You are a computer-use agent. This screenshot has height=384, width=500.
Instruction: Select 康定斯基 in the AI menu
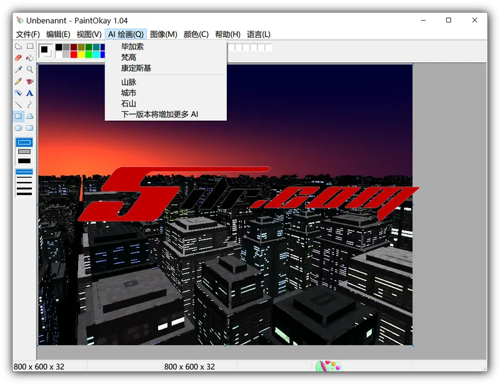click(x=166, y=68)
